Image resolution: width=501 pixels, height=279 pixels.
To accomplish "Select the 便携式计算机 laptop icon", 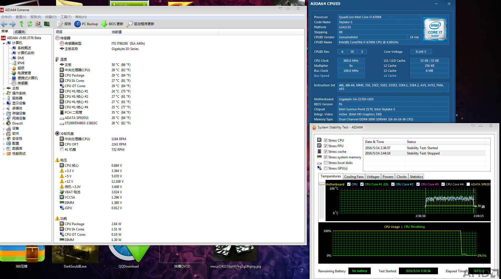I will pos(14,78).
